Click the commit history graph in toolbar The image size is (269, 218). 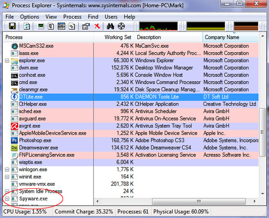(206, 26)
